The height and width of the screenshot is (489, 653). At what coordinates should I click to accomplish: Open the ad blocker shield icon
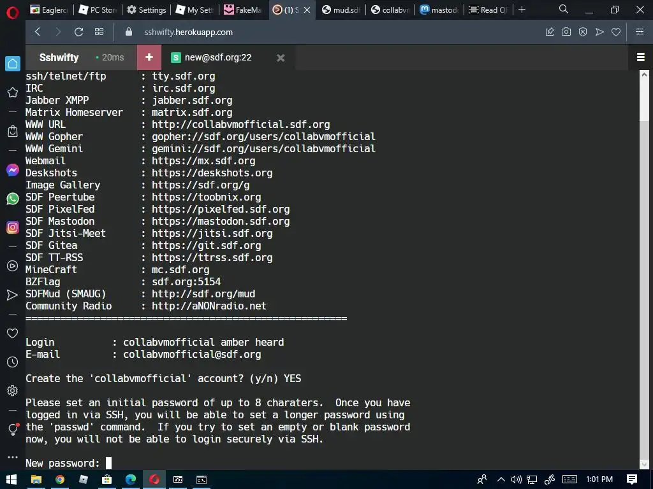pos(583,32)
